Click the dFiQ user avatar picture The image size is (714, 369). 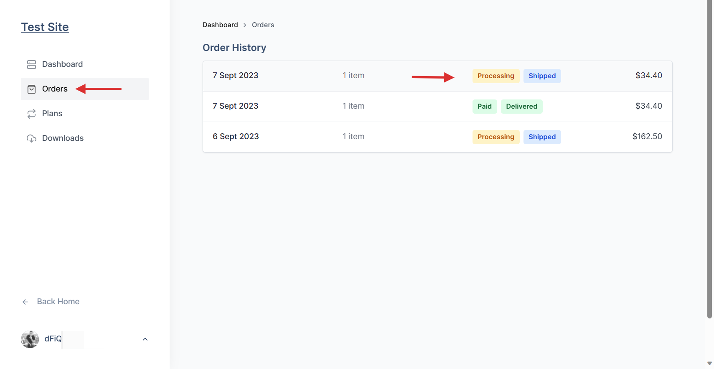(x=30, y=339)
